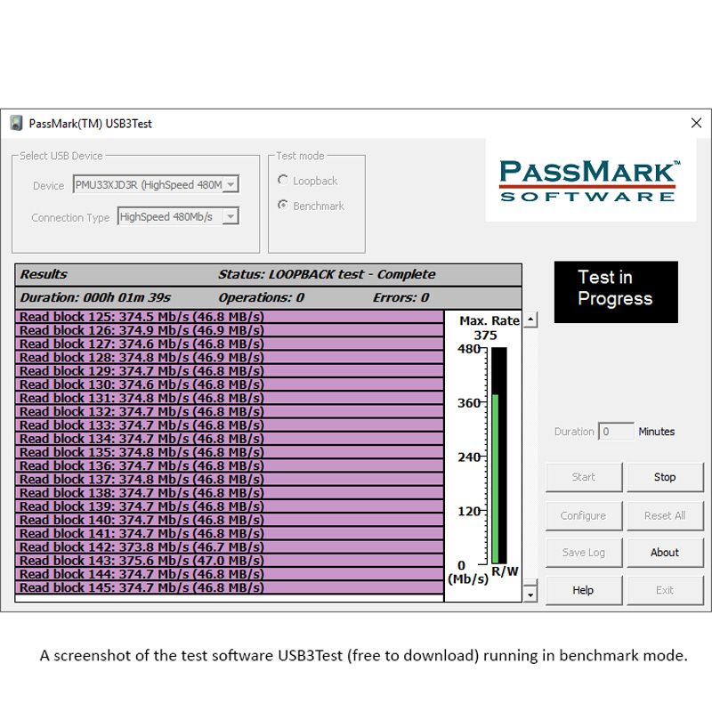The width and height of the screenshot is (712, 712).
Task: Select the "Read block 137: 374.8 Mb/s" row
Action: click(230, 480)
